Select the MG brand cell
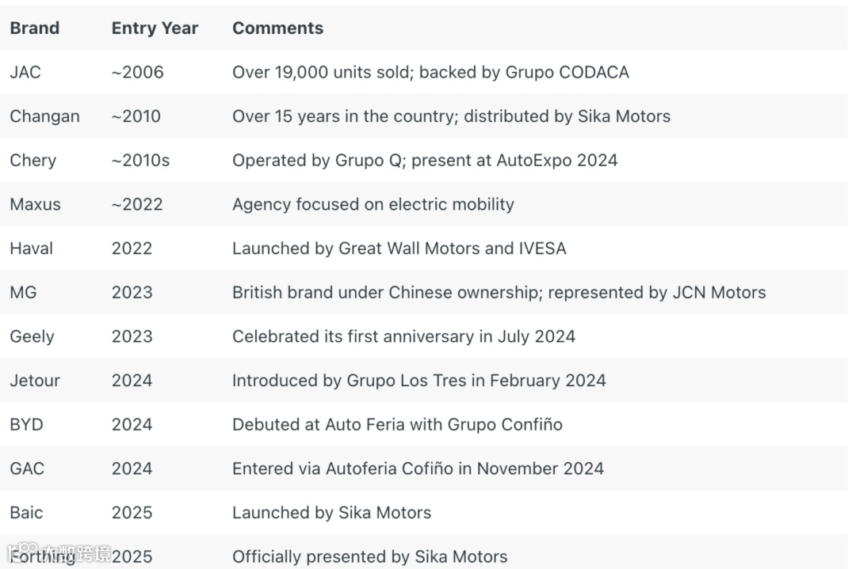The width and height of the screenshot is (856, 569). coord(23,293)
